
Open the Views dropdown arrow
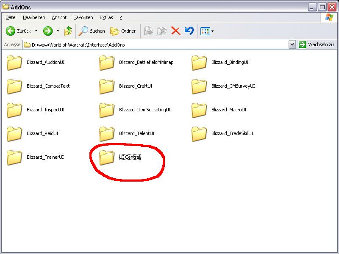point(213,31)
